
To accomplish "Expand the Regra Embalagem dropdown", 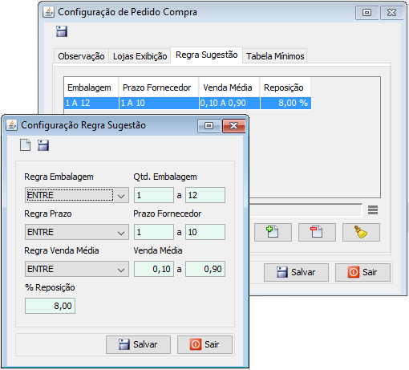I will click(77, 195).
